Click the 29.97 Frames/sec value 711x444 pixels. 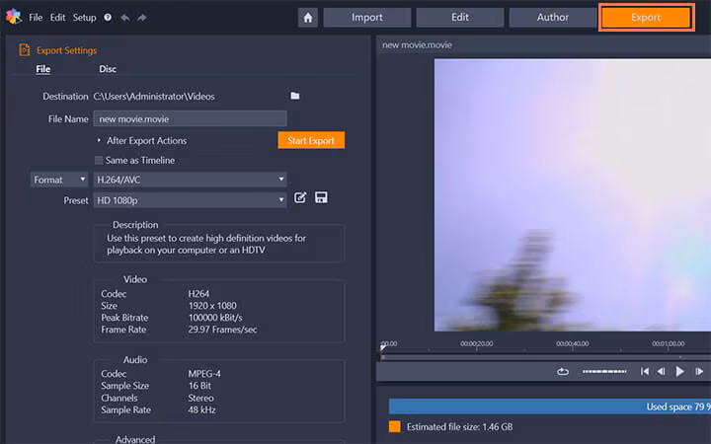pos(222,330)
